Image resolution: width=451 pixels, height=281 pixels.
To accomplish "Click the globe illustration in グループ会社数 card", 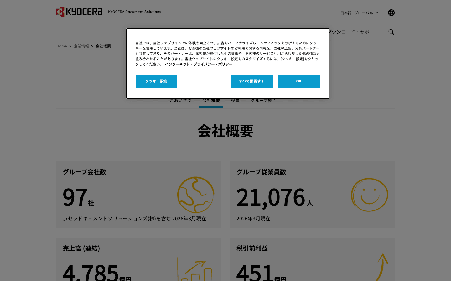I will click(x=196, y=195).
